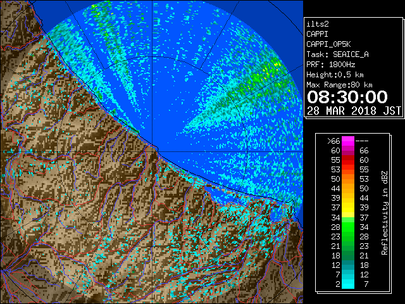Image resolution: width=405 pixels, height=304 pixels.
Task: Click the magenta >66 dBZ color swatch
Action: coord(348,141)
